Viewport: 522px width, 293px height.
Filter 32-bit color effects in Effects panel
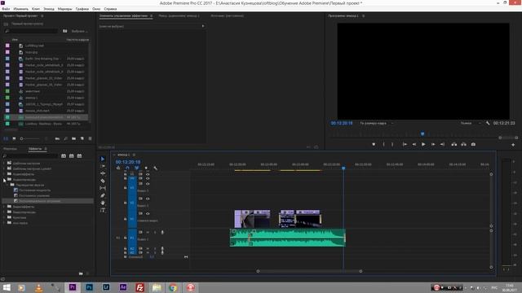click(72, 155)
